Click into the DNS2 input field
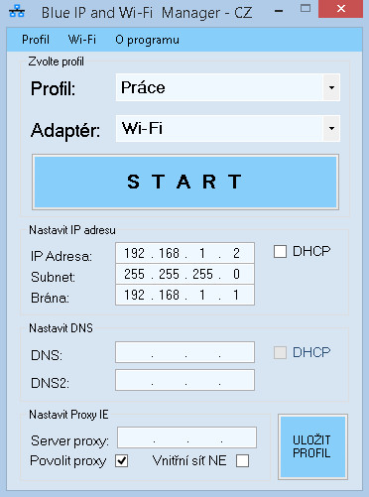The image size is (369, 497). 184,380
